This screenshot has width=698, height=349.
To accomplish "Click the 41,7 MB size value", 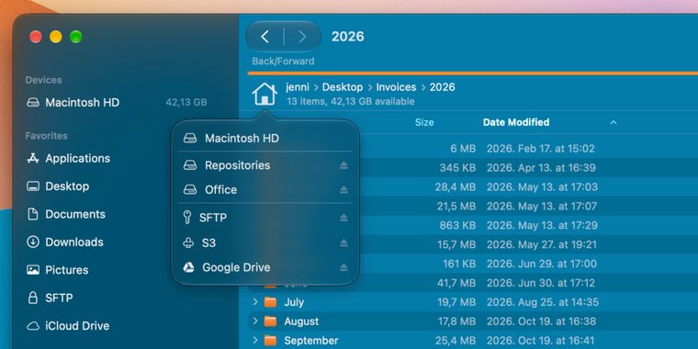I will click(x=456, y=283).
